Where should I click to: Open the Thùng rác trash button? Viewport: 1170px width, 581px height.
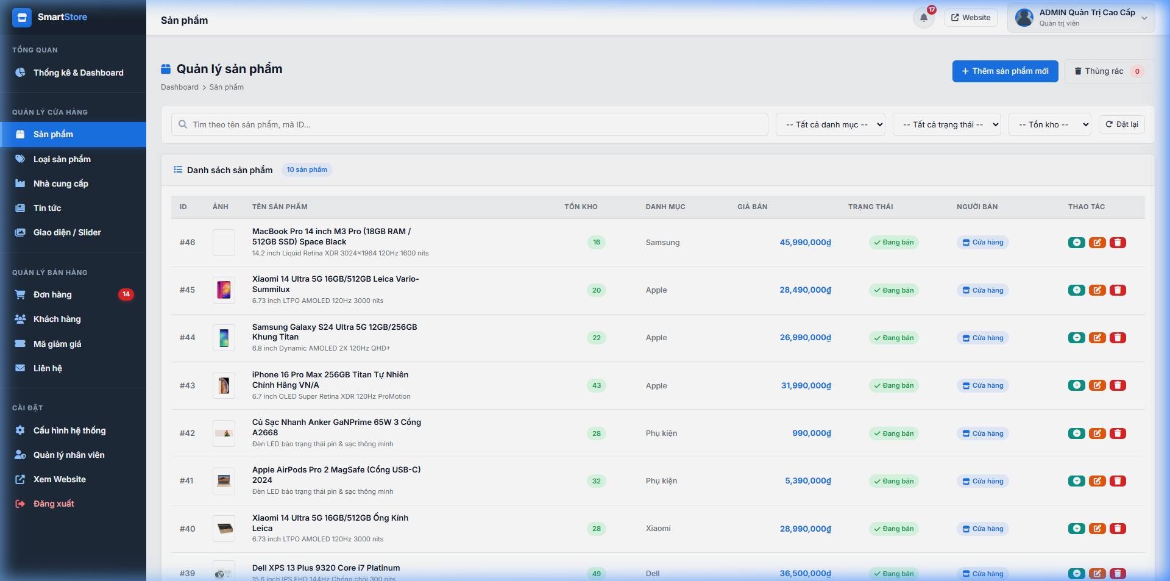[1110, 71]
